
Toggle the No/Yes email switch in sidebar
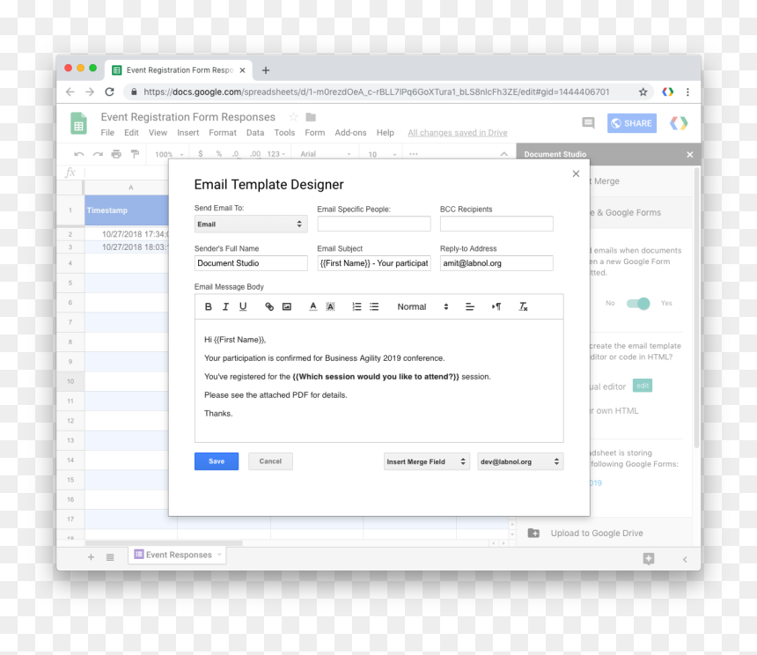tap(638, 304)
